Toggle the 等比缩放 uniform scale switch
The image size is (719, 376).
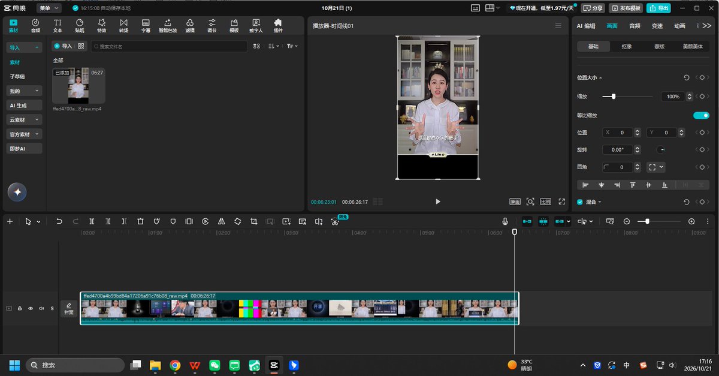tap(701, 115)
